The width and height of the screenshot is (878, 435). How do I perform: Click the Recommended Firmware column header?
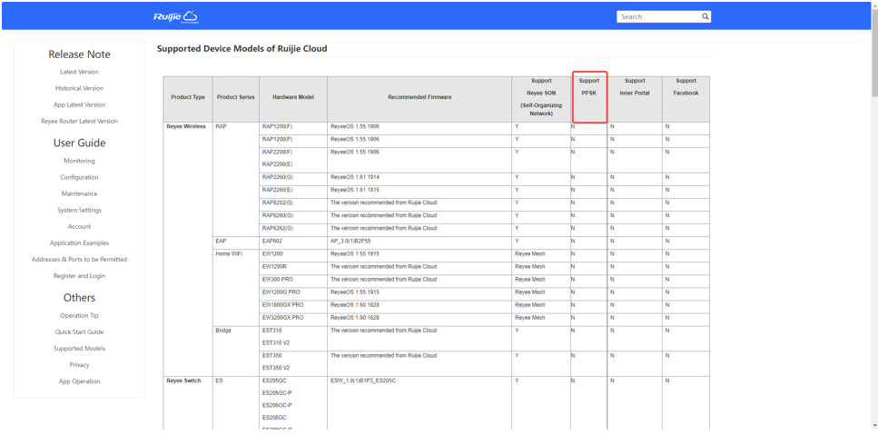pos(419,97)
